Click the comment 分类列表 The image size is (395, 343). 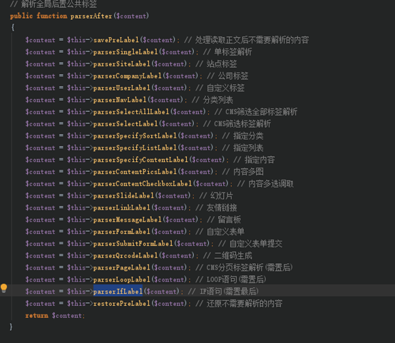click(x=218, y=100)
